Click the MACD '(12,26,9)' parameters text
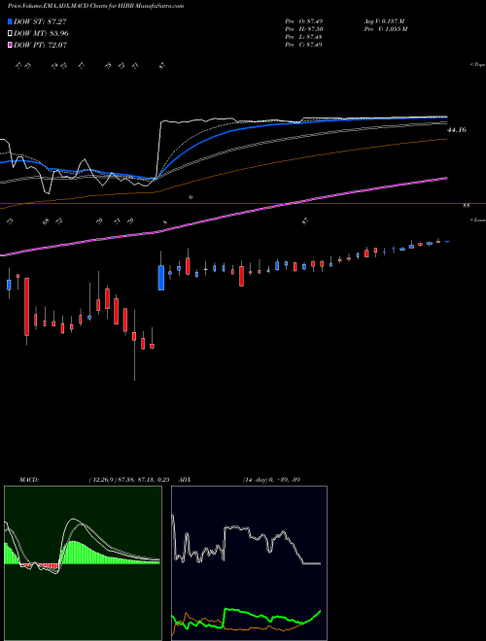 pyautogui.click(x=103, y=480)
